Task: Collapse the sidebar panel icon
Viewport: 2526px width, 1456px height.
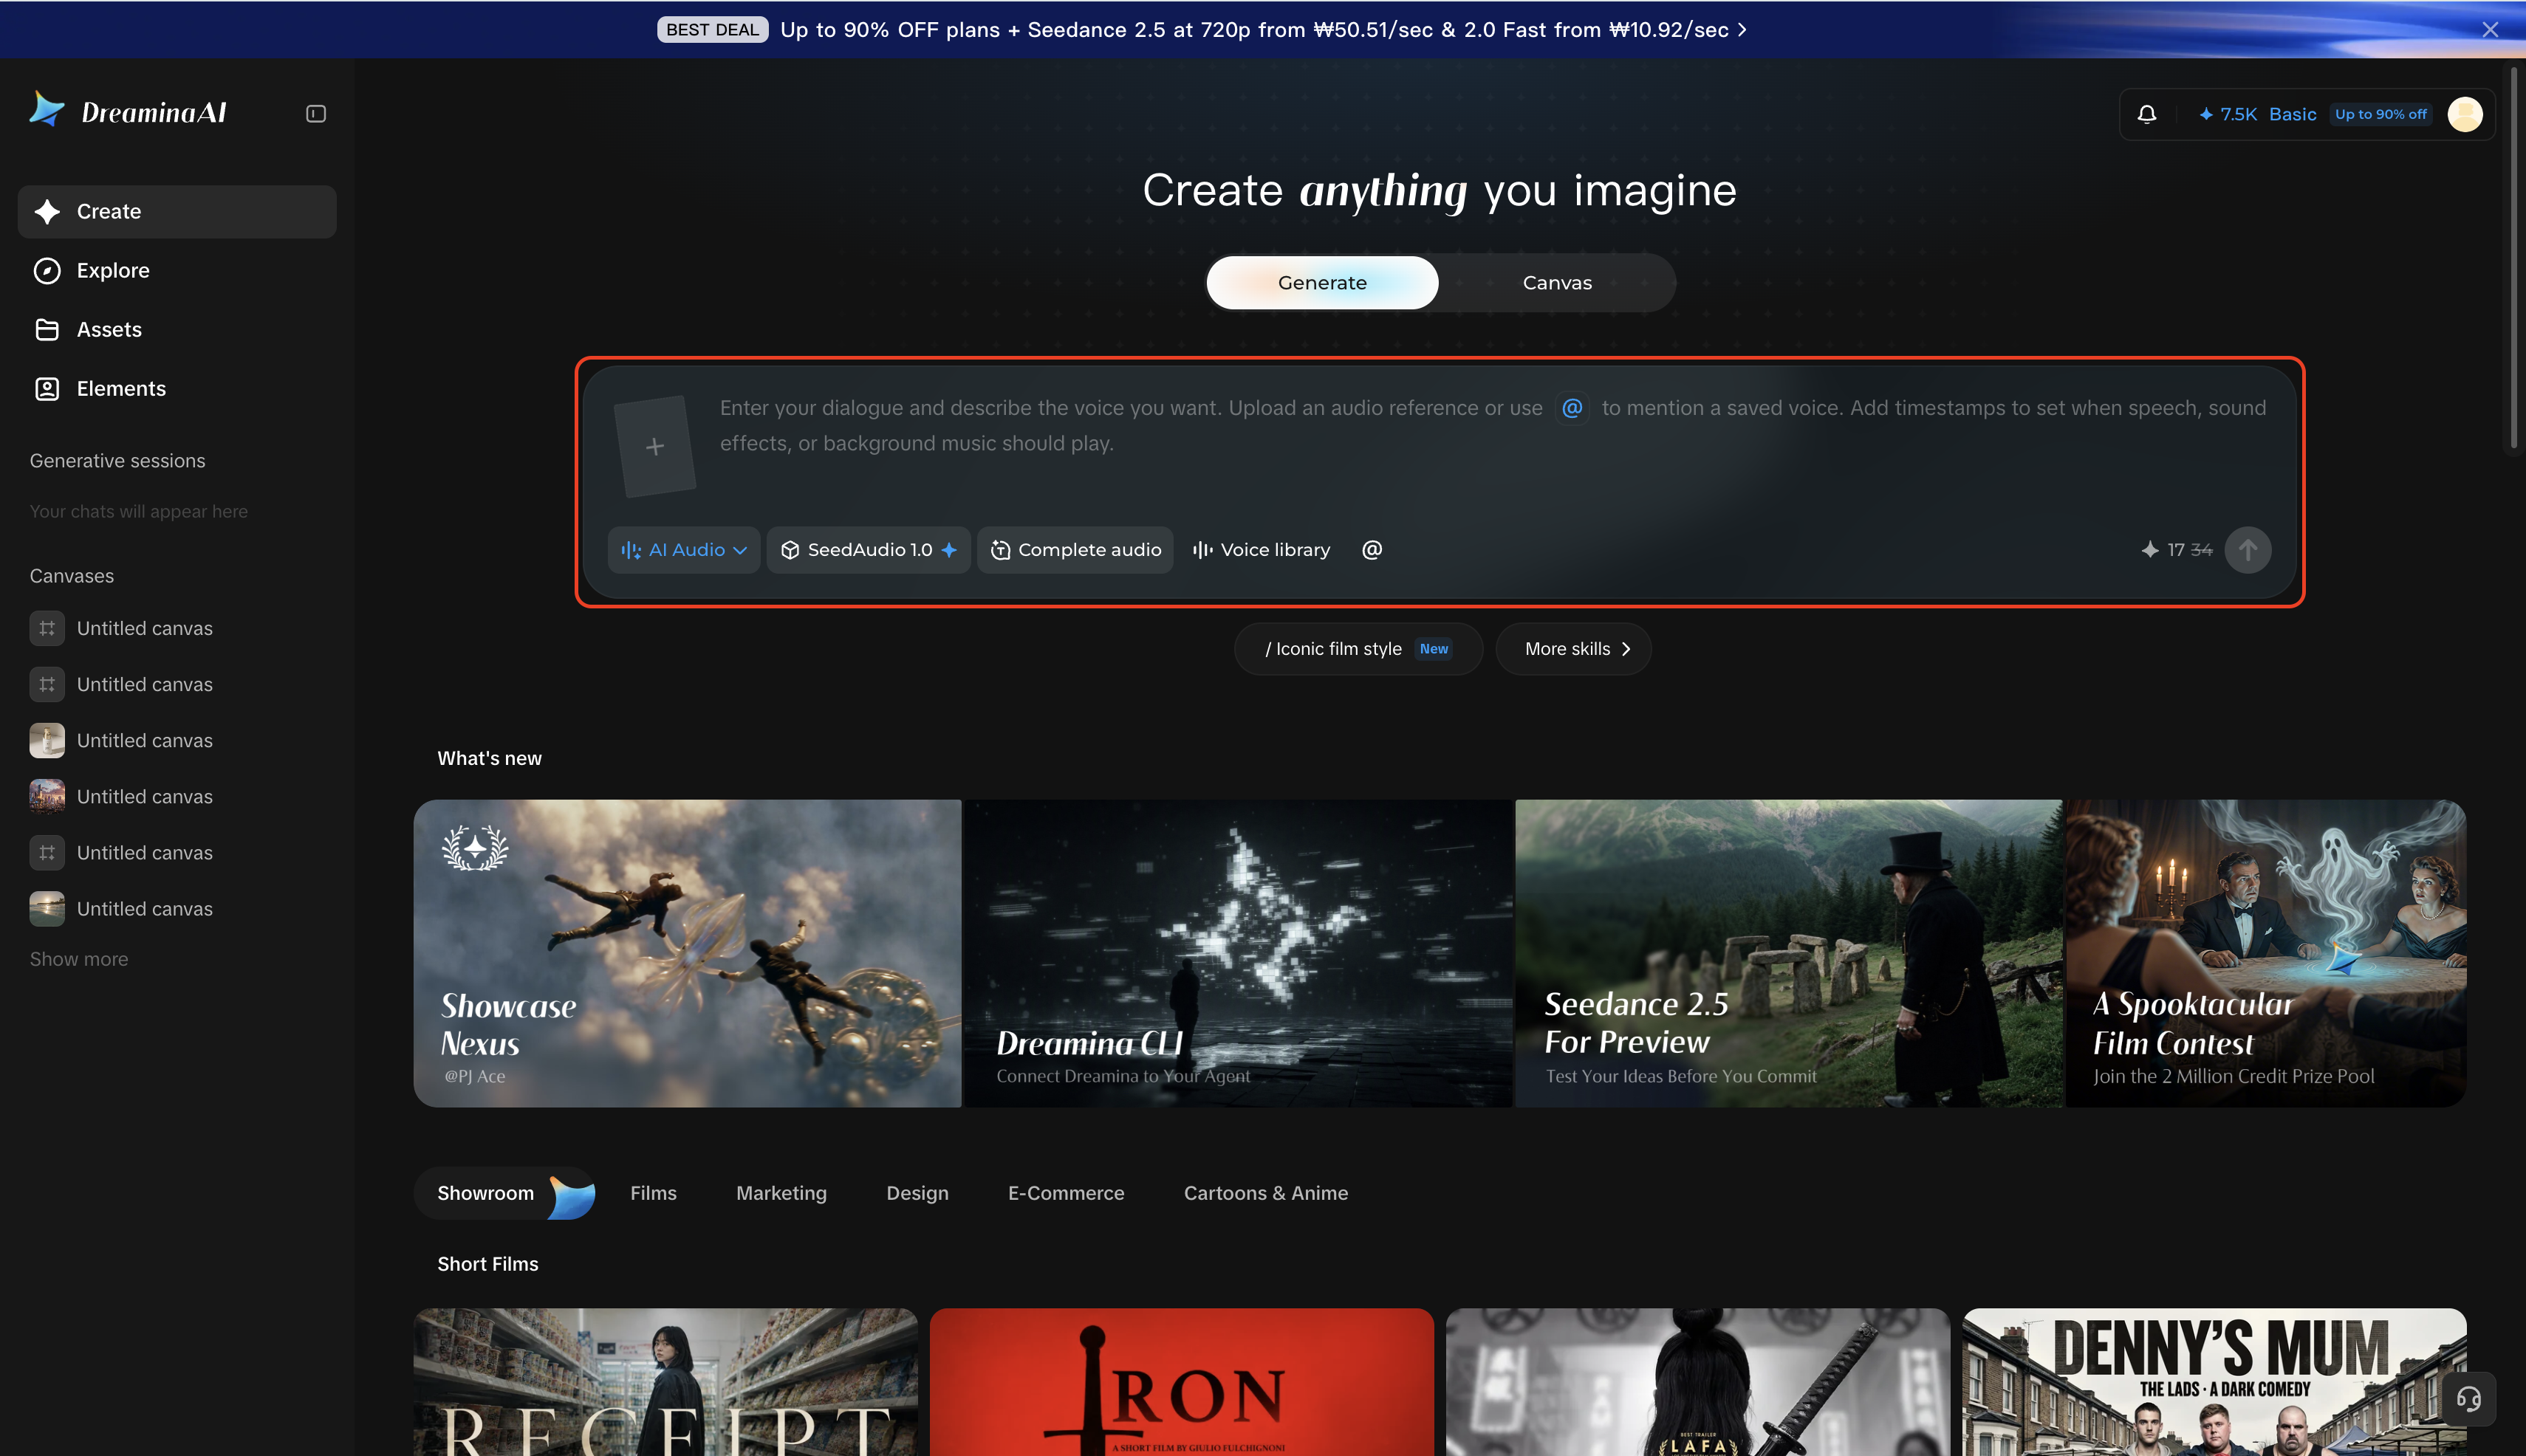Action: 315,114
